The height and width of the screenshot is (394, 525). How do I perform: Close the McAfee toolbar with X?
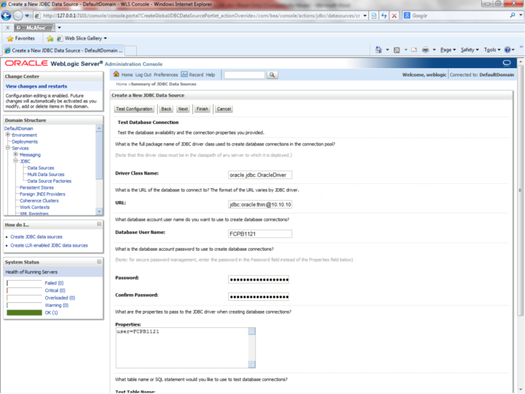tap(7, 28)
